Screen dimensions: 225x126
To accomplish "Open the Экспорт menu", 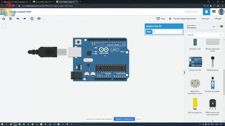I will point(205,19).
